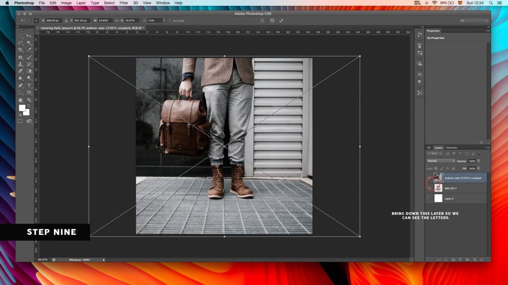The width and height of the screenshot is (508, 285).
Task: Open the Fill slider dropdown arrow
Action: tap(479, 169)
